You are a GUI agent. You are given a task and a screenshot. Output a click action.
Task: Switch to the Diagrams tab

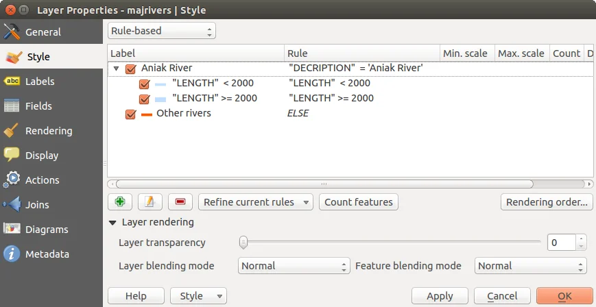point(47,230)
